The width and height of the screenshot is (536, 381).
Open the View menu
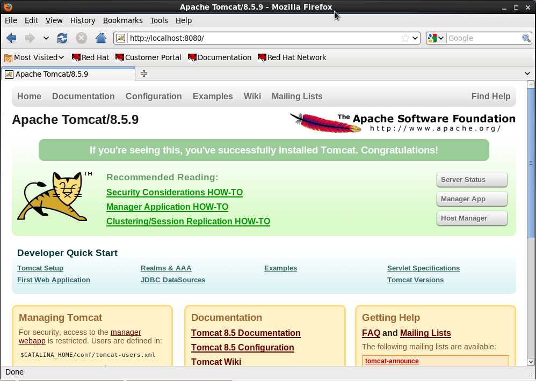click(54, 20)
